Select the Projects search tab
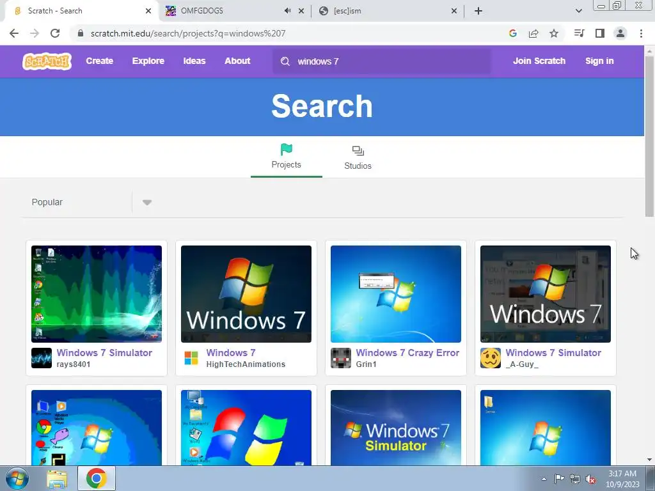The width and height of the screenshot is (655, 491). (286, 156)
